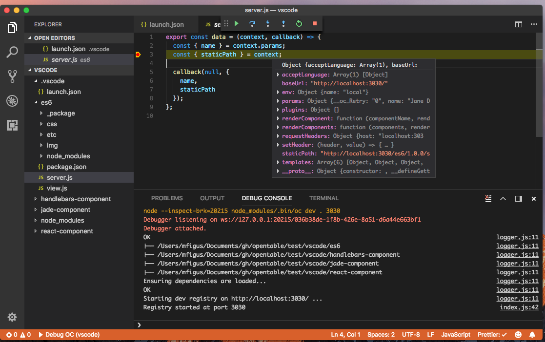Viewport: 545px width, 342px height.
Task: Open the Search view in activity bar
Action: tap(12, 52)
